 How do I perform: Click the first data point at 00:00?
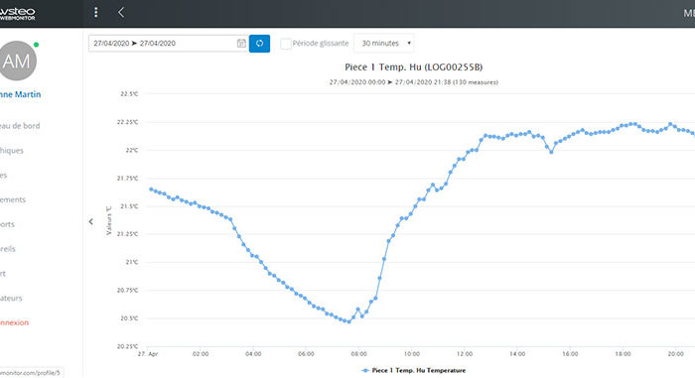(x=151, y=189)
